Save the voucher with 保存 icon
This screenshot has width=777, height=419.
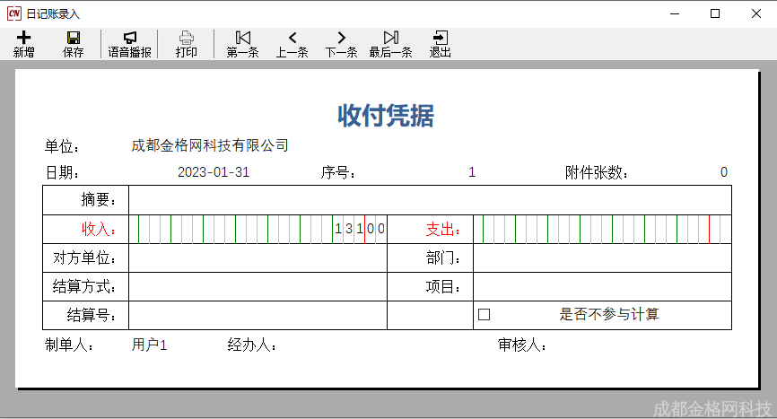(74, 38)
